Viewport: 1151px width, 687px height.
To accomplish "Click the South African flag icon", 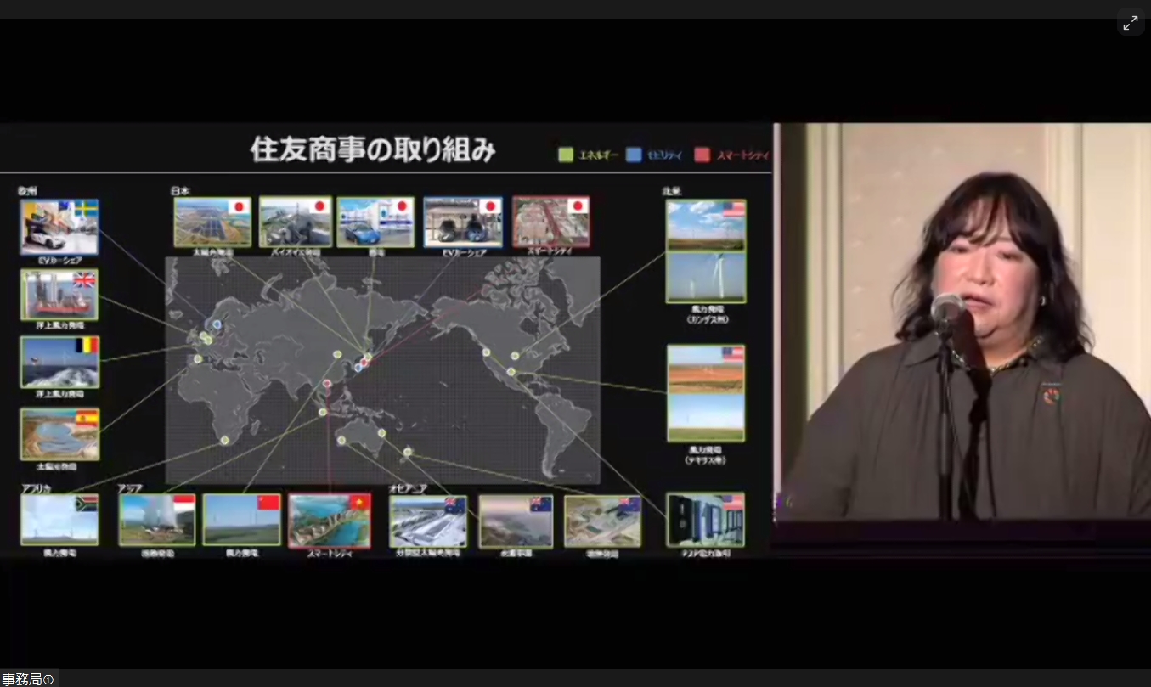I will pos(86,503).
